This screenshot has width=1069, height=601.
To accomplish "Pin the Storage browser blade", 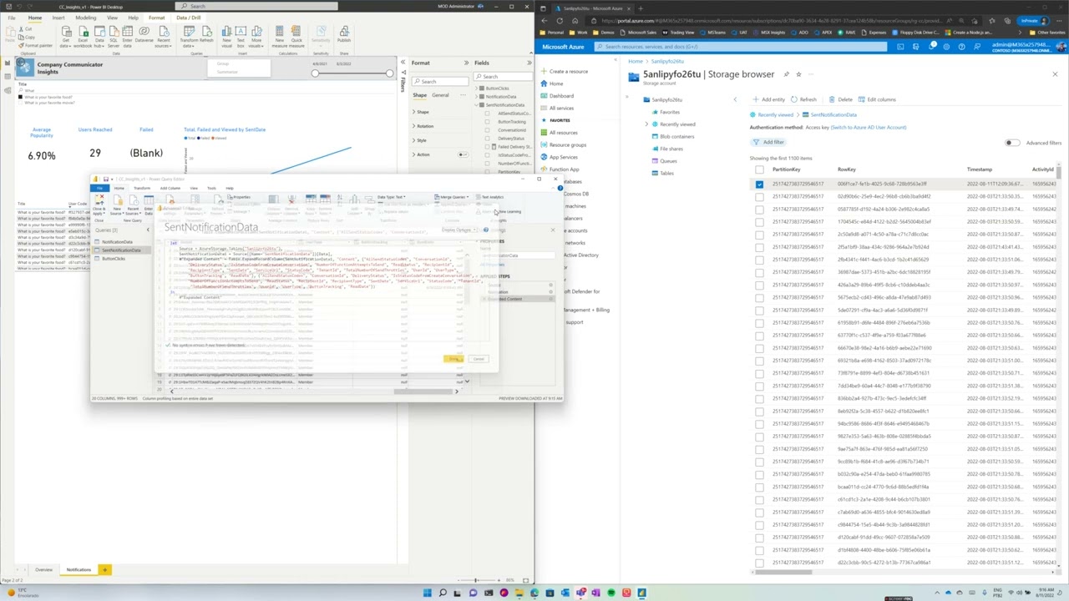I will coord(786,74).
